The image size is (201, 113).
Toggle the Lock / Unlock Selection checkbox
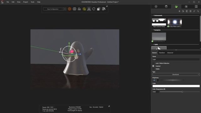point(153,63)
